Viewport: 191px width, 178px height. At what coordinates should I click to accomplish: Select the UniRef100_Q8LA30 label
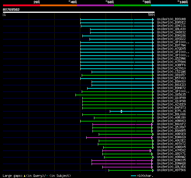[x=171, y=29]
